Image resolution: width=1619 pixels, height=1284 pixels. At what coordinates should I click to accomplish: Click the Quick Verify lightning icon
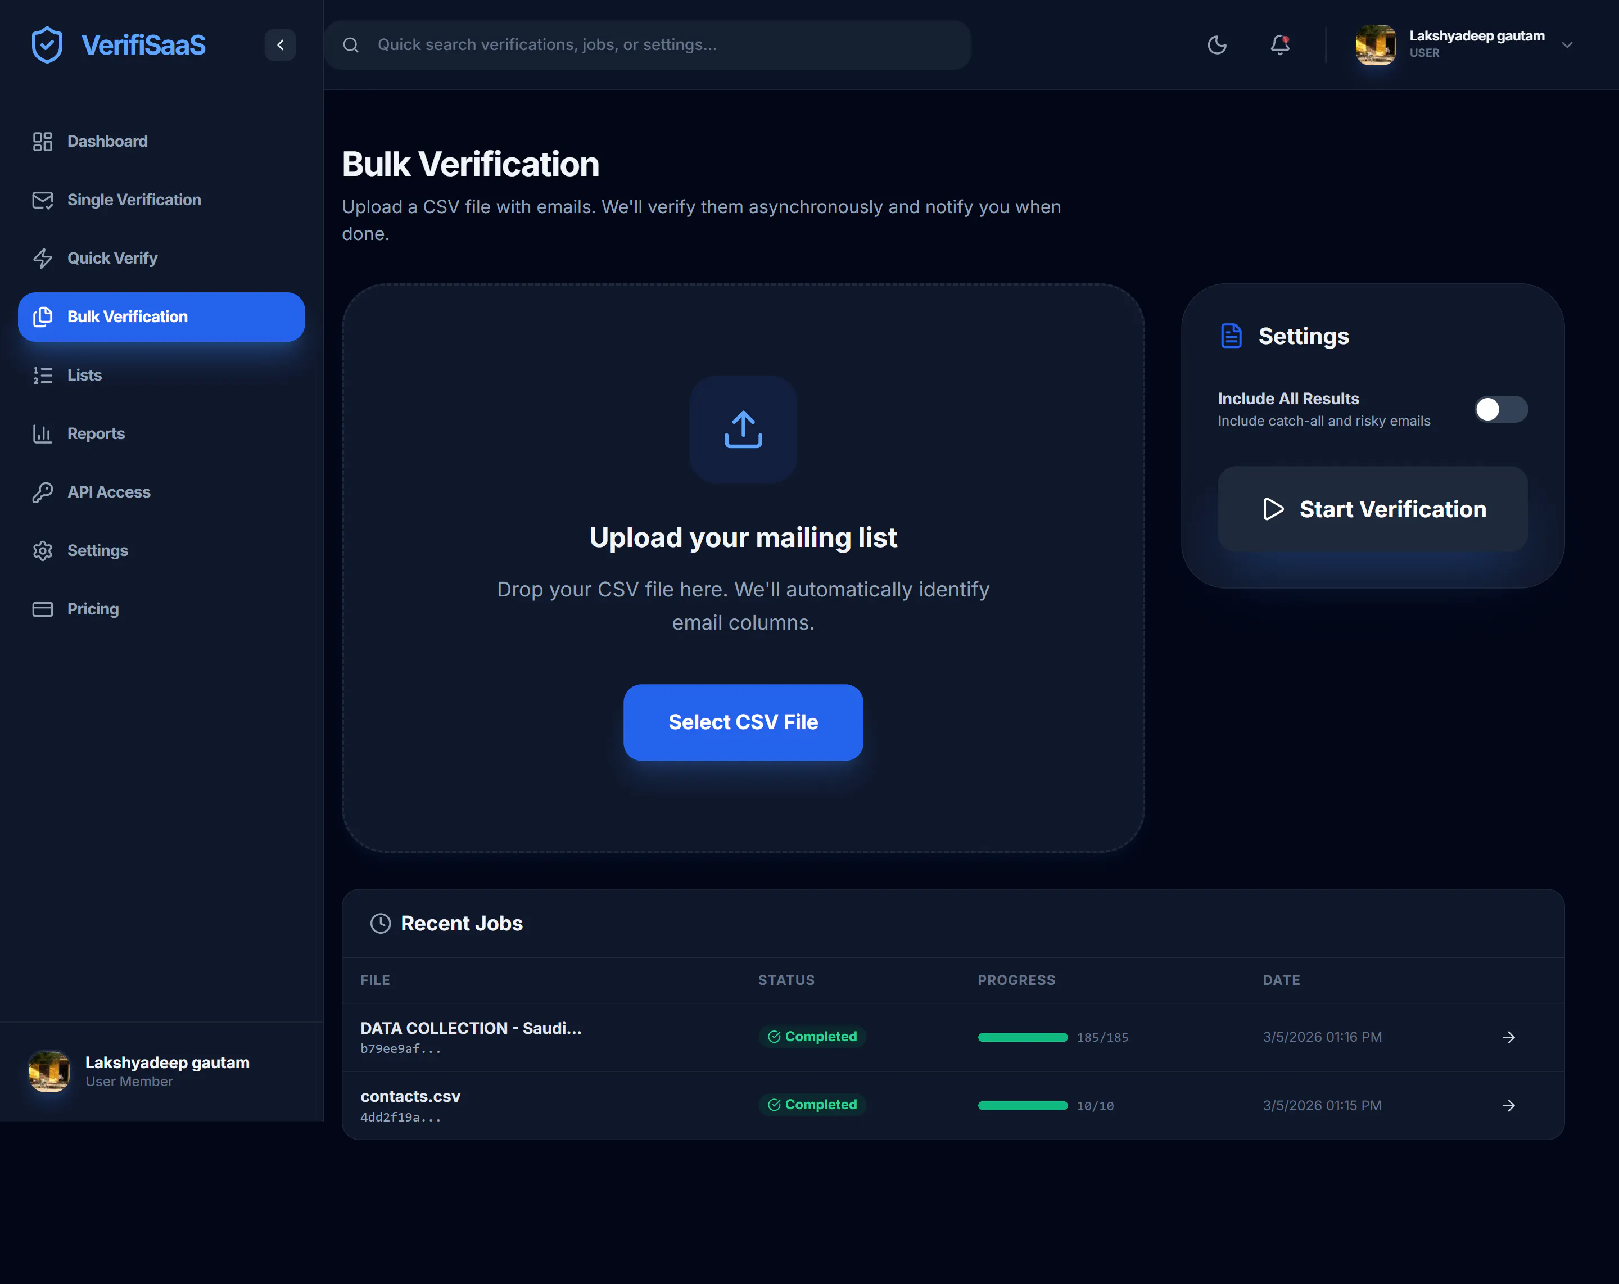pos(43,258)
